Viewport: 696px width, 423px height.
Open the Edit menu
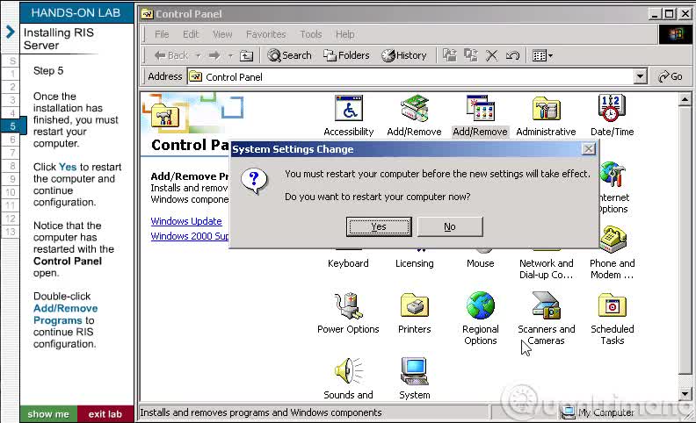pos(191,34)
